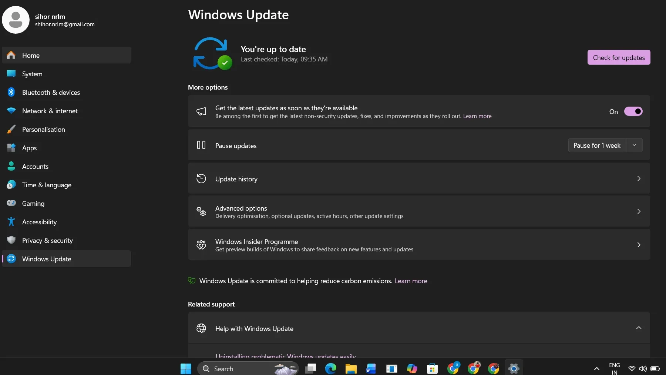Click the Gaming controller icon

pos(11,203)
